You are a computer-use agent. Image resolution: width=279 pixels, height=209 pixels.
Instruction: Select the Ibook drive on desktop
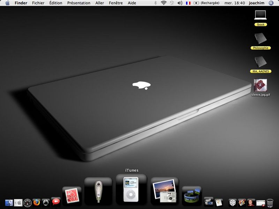coord(261,15)
